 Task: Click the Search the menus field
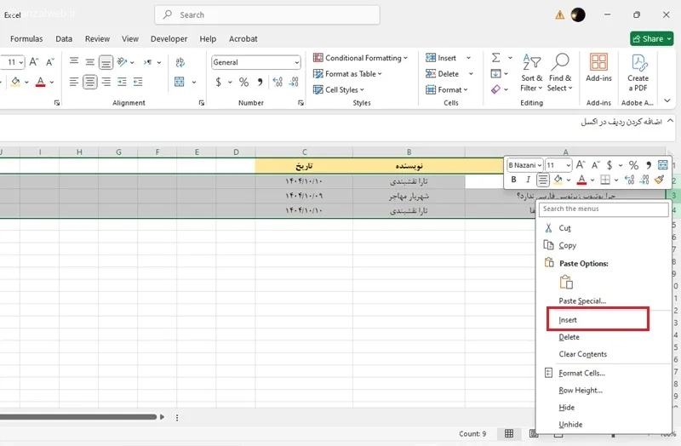[604, 209]
